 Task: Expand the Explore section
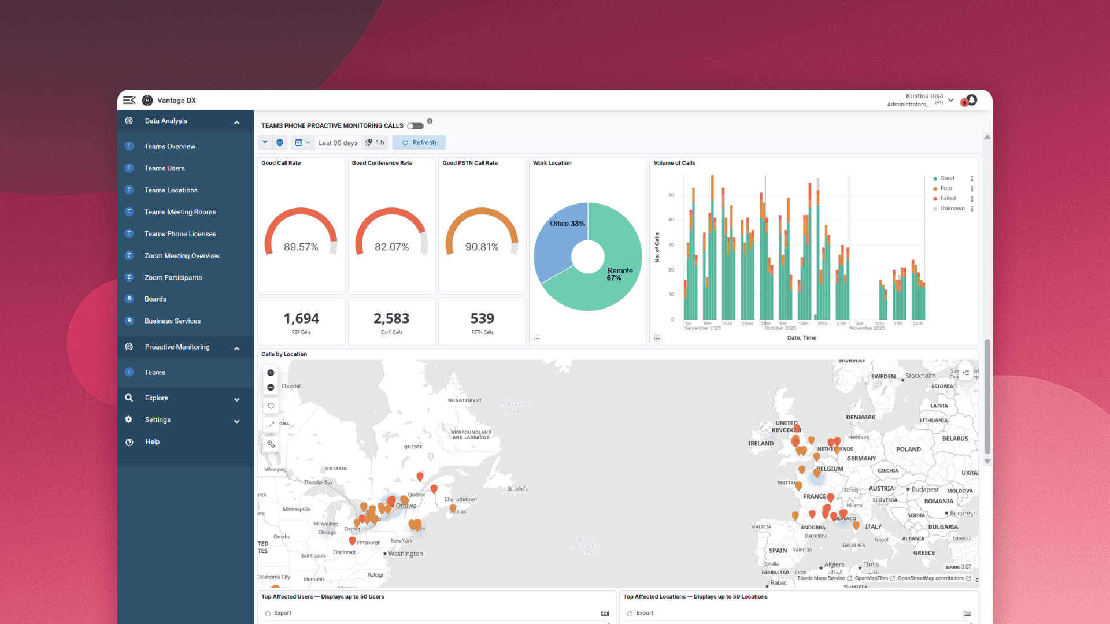[237, 399]
